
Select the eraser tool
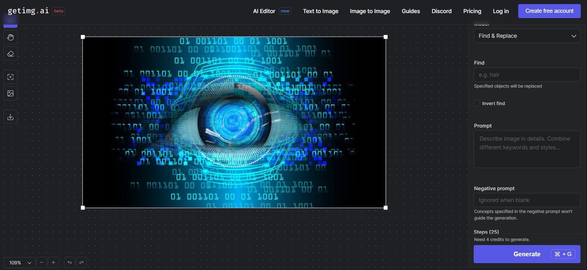[x=10, y=54]
